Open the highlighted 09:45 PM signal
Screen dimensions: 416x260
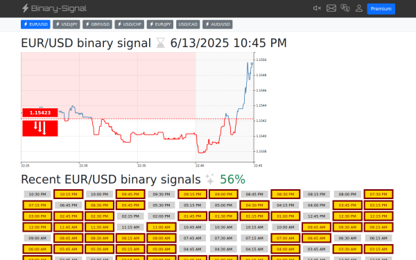[130, 194]
